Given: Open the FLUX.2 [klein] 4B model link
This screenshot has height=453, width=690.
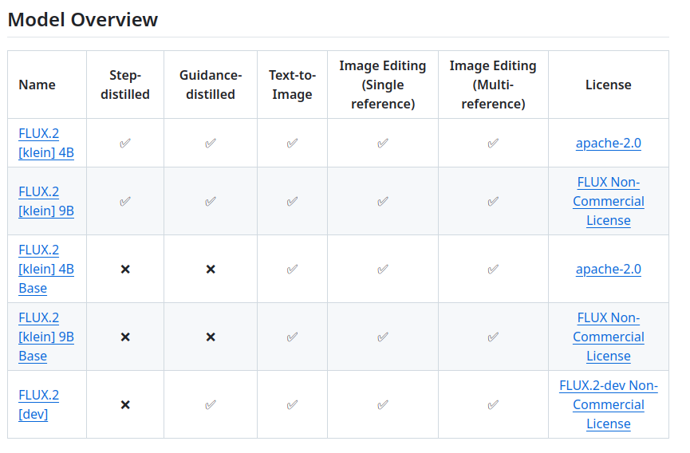Looking at the screenshot, I should (x=46, y=143).
